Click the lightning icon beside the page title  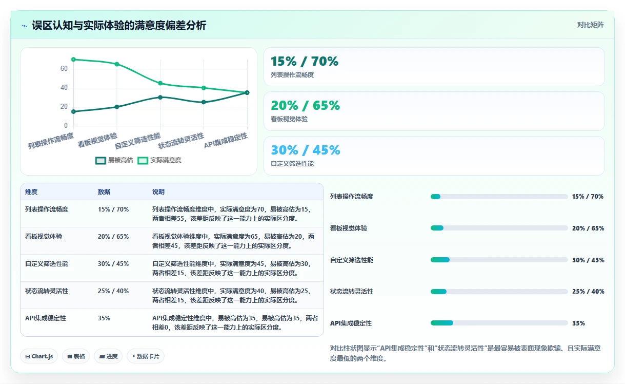click(x=25, y=26)
